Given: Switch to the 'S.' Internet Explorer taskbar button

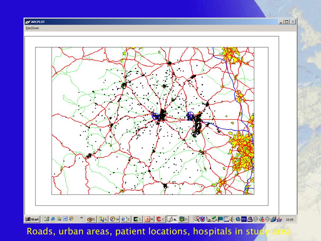Looking at the screenshot, I should tap(126, 219).
